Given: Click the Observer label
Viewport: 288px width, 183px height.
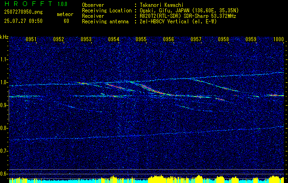Looking at the screenshot, I should (x=93, y=5).
